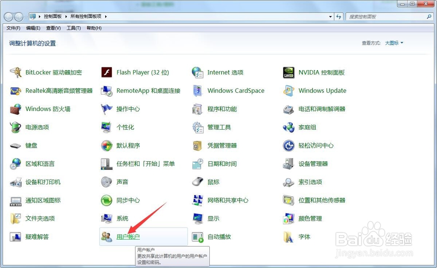Expand the arrow after 控制面板 in breadcrumb
Screen dimensions: 437x268
pyautogui.click(x=66, y=17)
